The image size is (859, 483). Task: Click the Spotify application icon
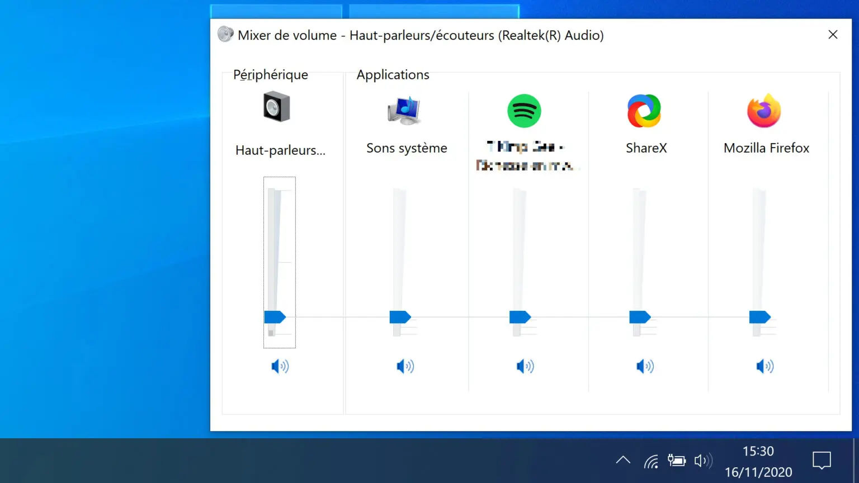pos(524,111)
